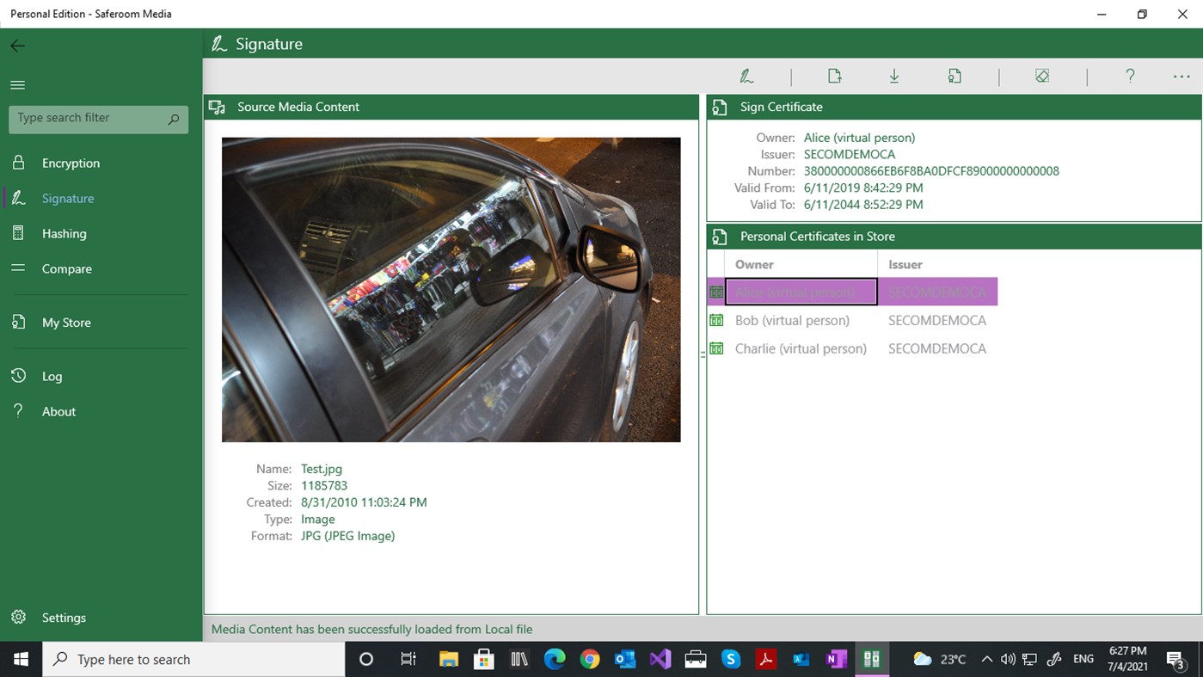Save the signed media content
Image resolution: width=1203 pixels, height=677 pixels.
click(x=894, y=76)
